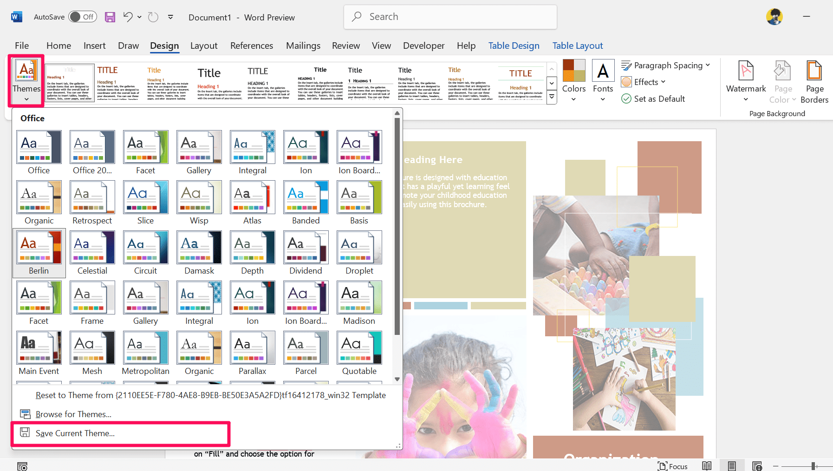Image resolution: width=833 pixels, height=471 pixels.
Task: Switch to Read Mode view icon
Action: pos(707,466)
